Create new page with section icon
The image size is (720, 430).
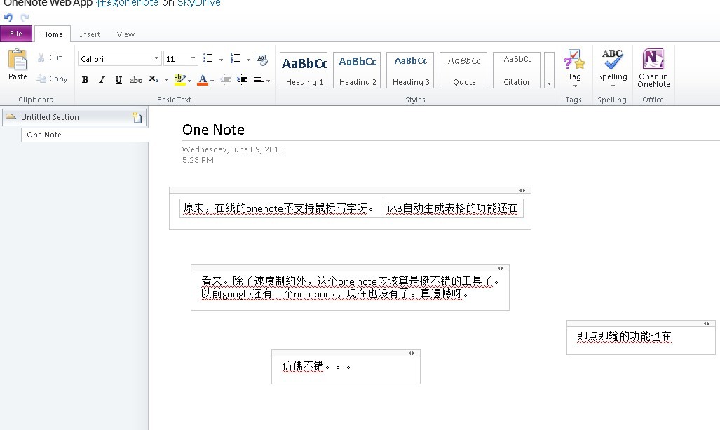click(x=137, y=118)
